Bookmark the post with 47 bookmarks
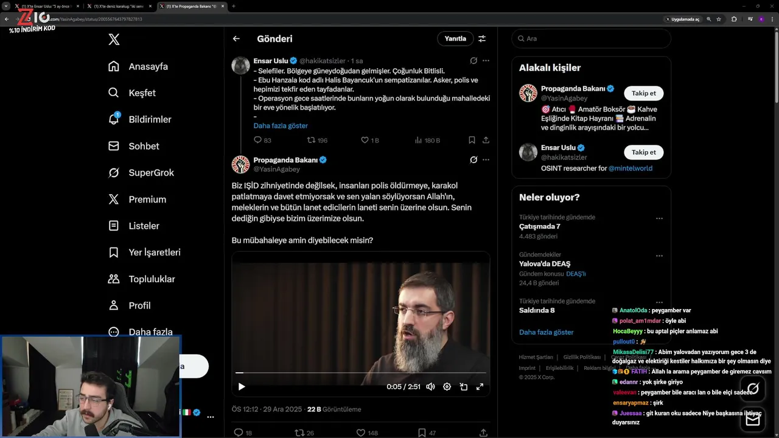Screen dimensions: 779x438 click(427, 433)
